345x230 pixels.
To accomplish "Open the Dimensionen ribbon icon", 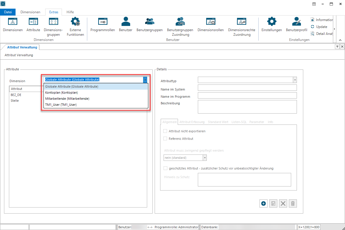I will (x=13, y=24).
